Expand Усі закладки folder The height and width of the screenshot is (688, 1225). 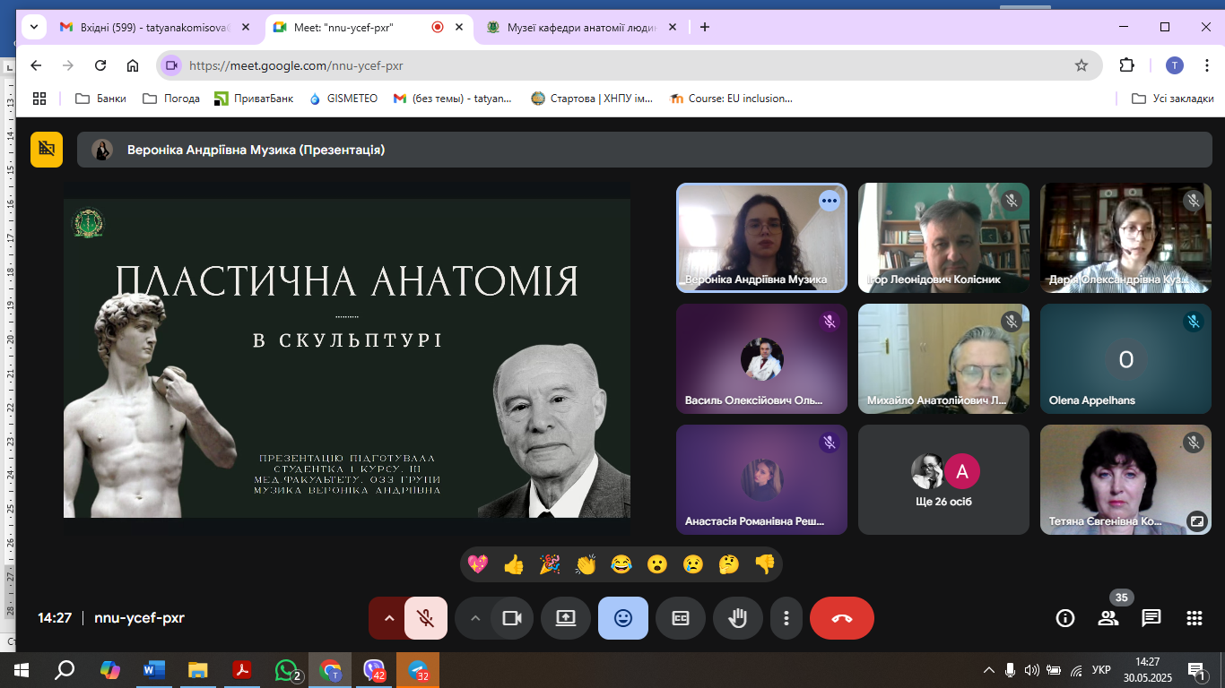[1173, 99]
